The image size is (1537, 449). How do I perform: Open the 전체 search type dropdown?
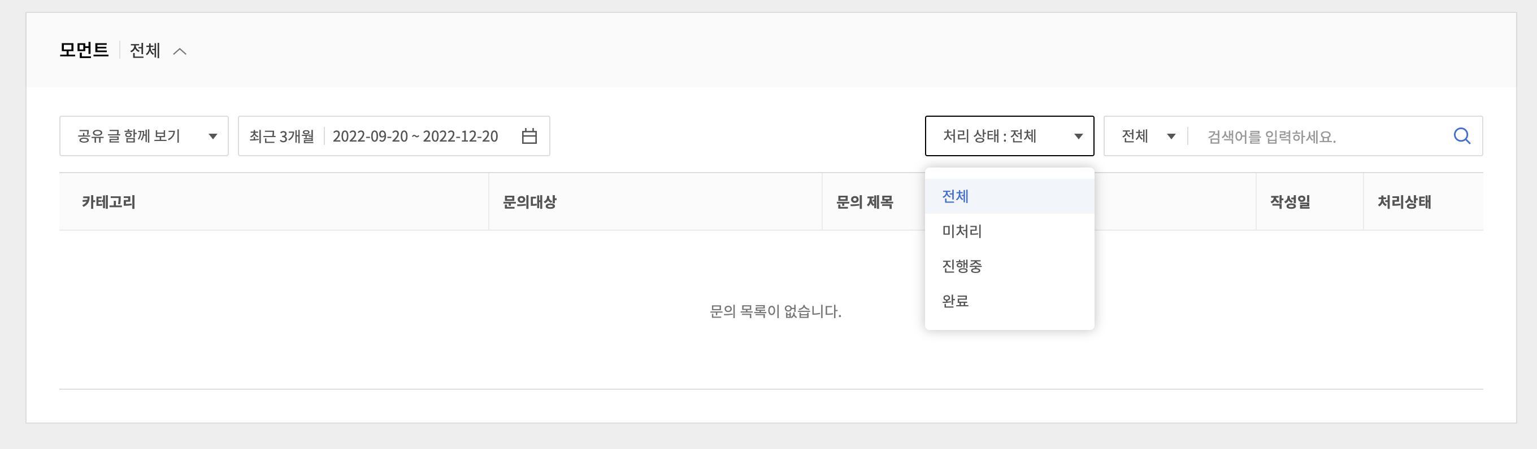click(x=1147, y=137)
